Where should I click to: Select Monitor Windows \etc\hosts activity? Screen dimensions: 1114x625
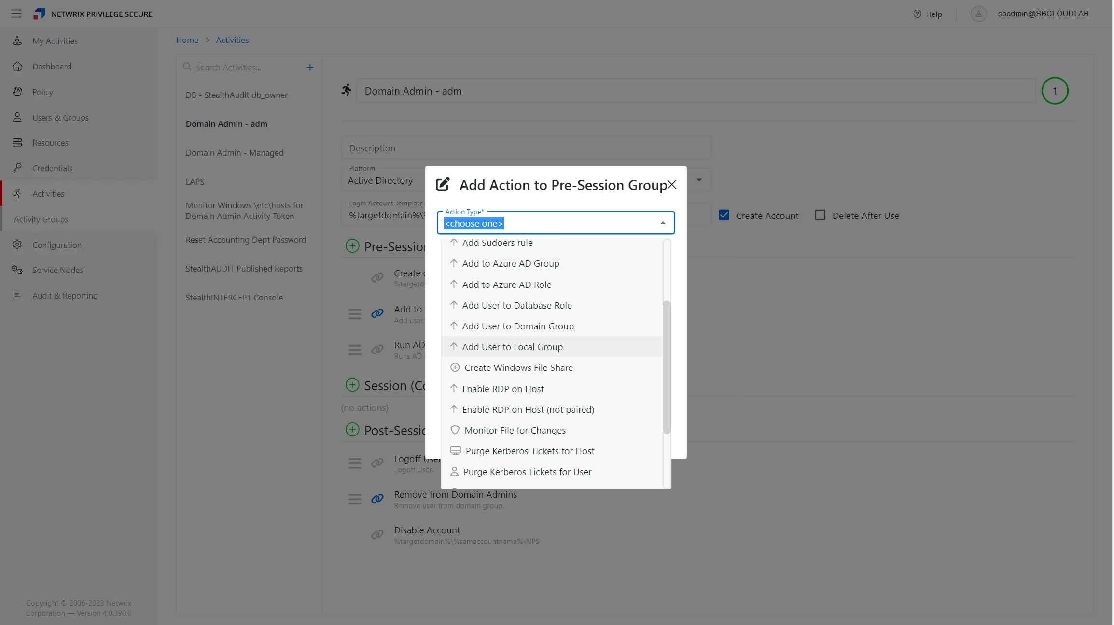click(x=244, y=211)
